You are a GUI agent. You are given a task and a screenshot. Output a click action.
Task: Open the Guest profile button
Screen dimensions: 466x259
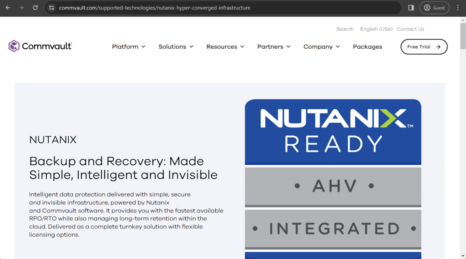click(x=434, y=8)
